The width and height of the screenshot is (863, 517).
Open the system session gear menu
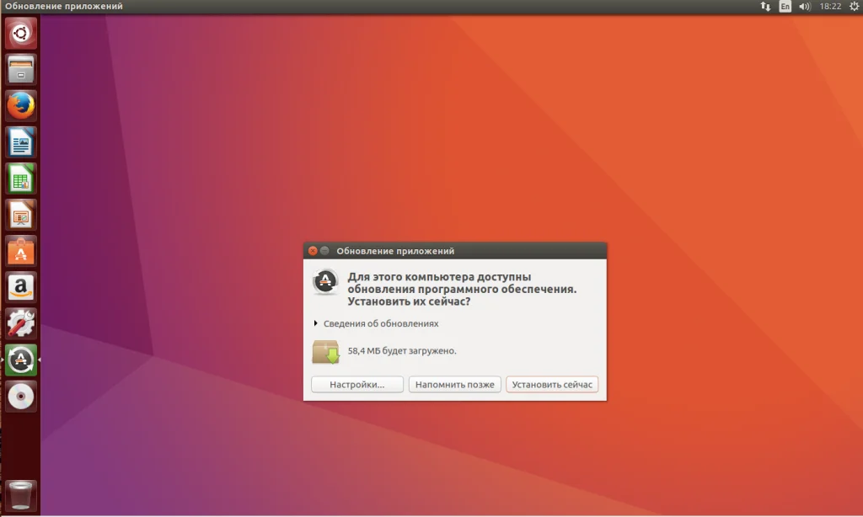(x=855, y=7)
